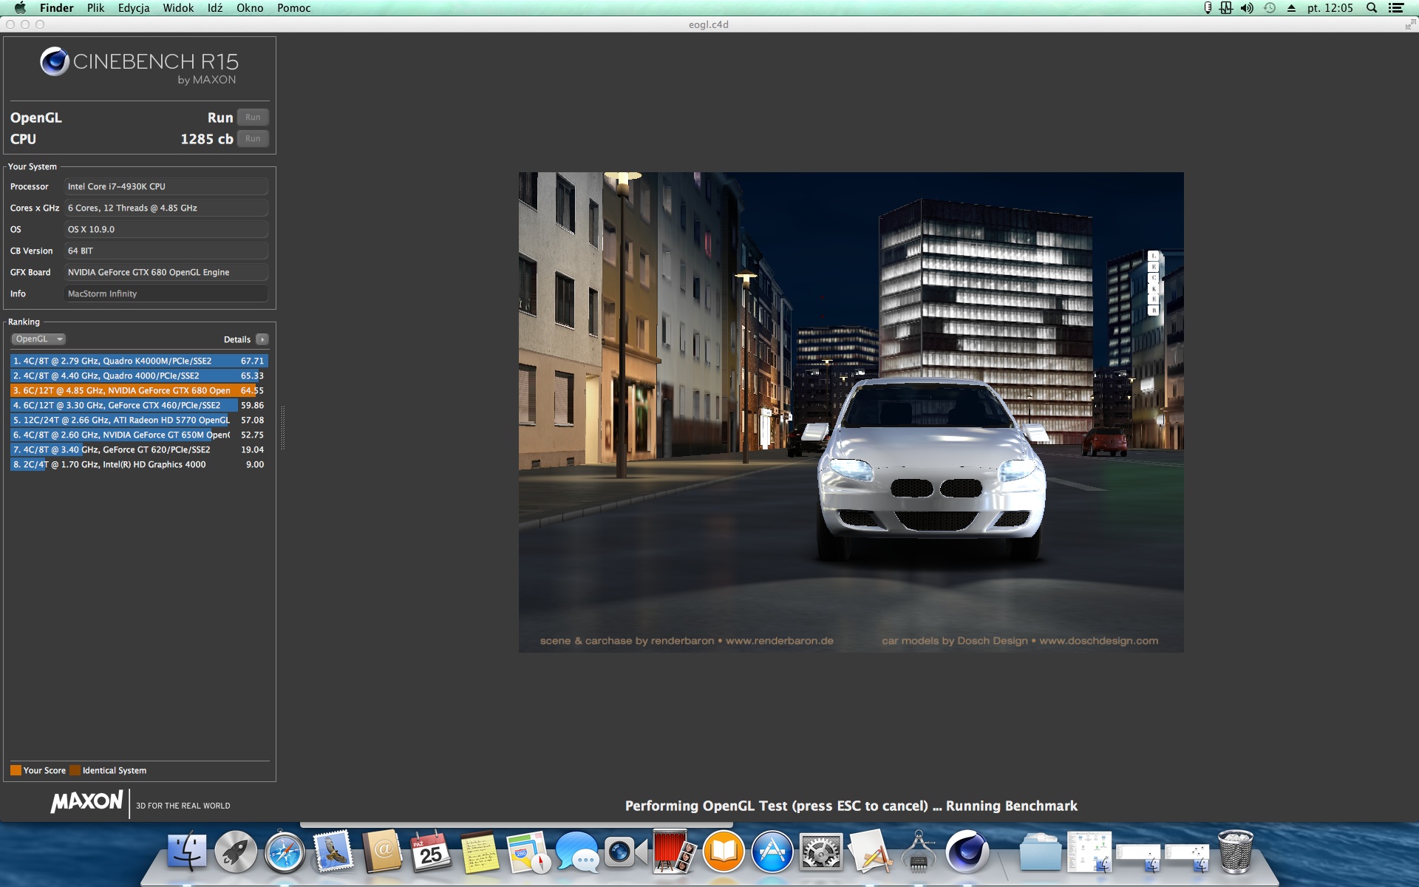Select ranking row 2 Quadro 4000

139,375
